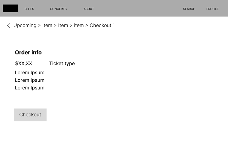Open Search from the top navigation
Image resolution: width=228 pixels, height=148 pixels.
[189, 9]
